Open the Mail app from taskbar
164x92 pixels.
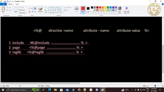coord(67,90)
